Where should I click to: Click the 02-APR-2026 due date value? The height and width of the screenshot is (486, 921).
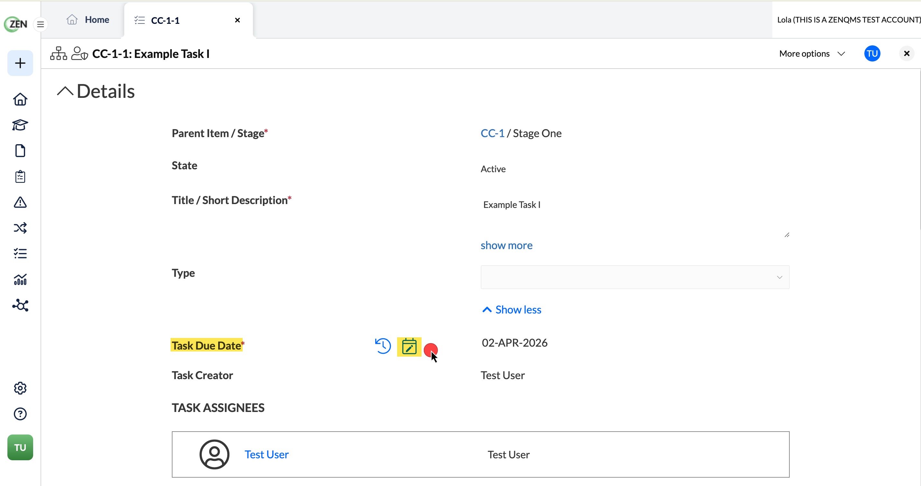515,342
